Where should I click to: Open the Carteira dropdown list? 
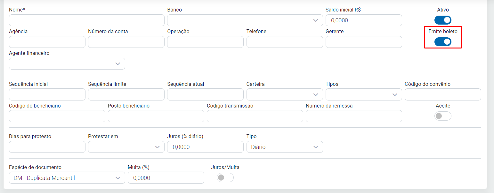pos(284,94)
